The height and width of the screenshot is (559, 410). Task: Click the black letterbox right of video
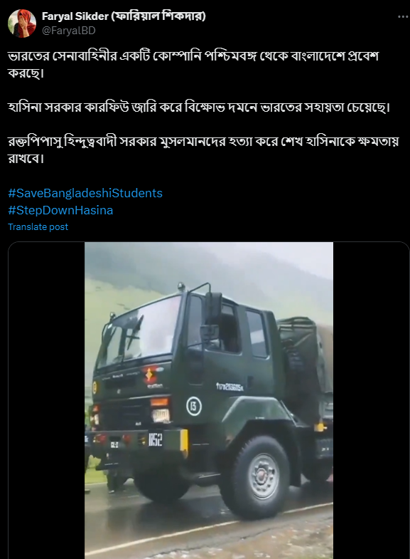coord(371,400)
